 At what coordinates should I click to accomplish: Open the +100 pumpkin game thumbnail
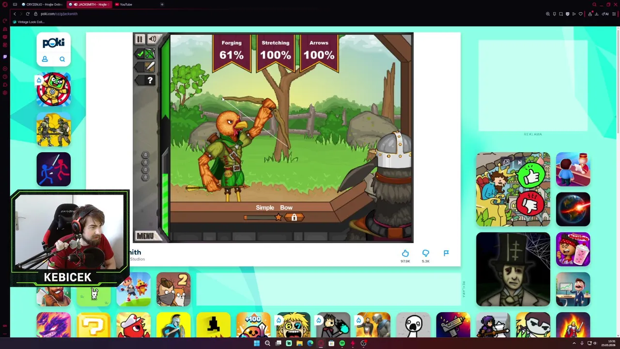(253, 325)
